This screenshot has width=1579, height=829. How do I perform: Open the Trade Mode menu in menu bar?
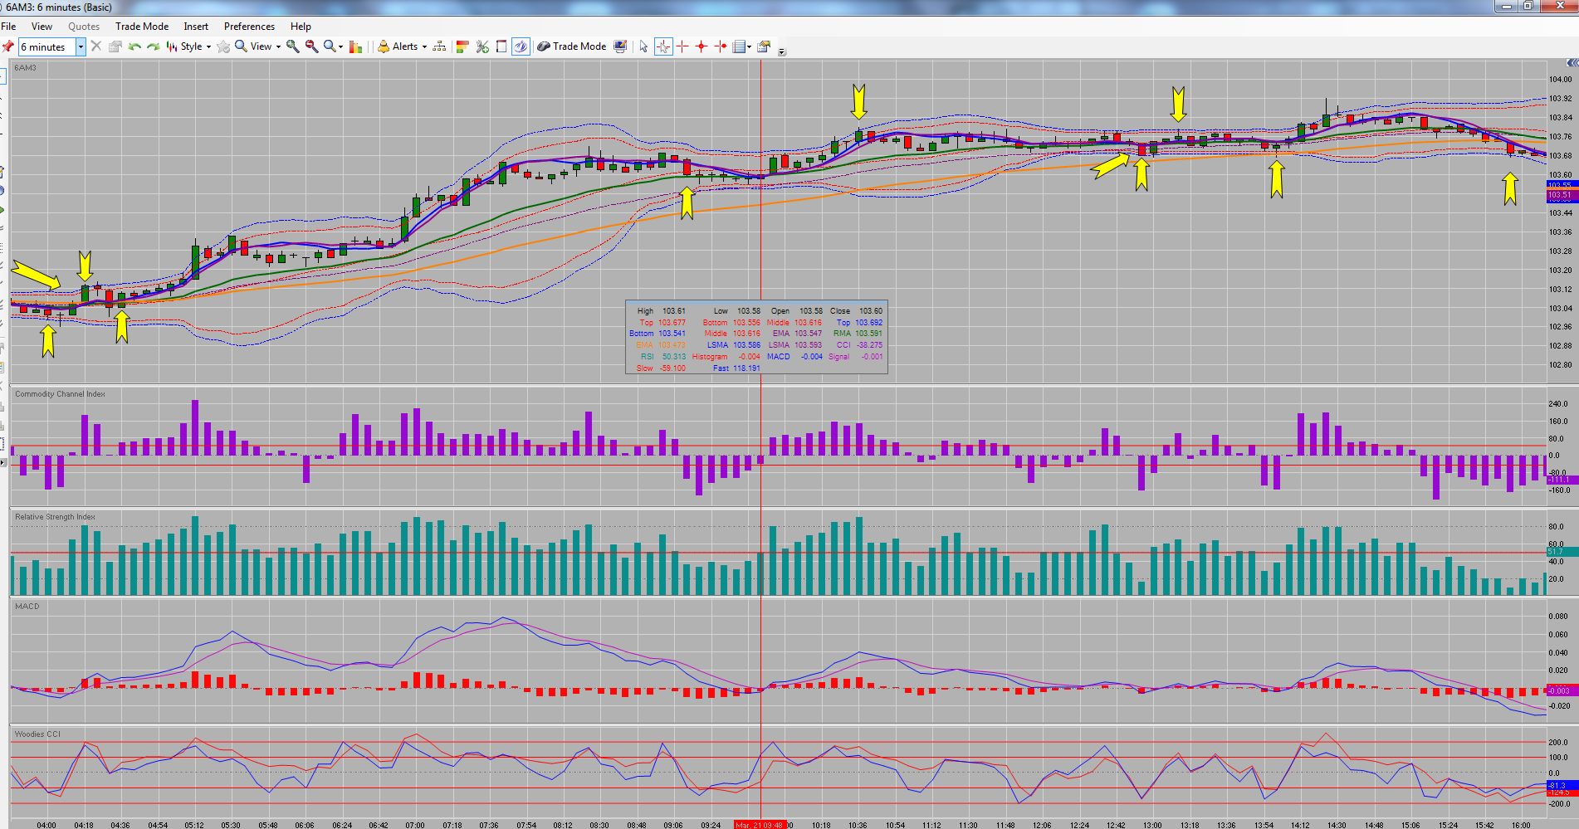click(x=142, y=27)
